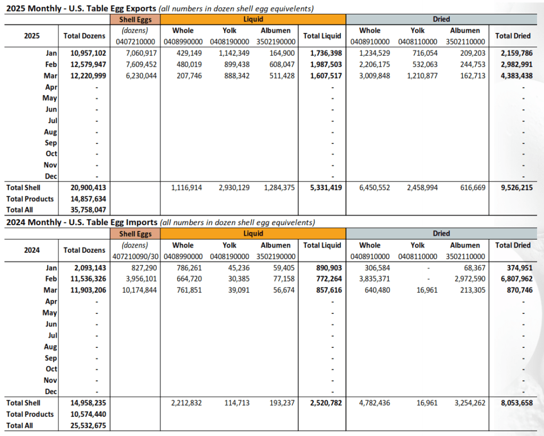The height and width of the screenshot is (436, 544).
Task: Click exports Feb total dozens 12,579,947
Action: point(88,64)
